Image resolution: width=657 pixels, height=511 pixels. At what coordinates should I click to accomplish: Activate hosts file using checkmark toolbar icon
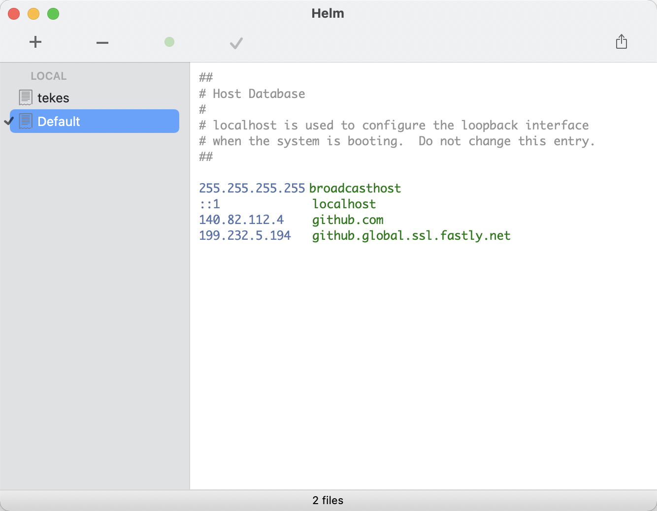(236, 43)
